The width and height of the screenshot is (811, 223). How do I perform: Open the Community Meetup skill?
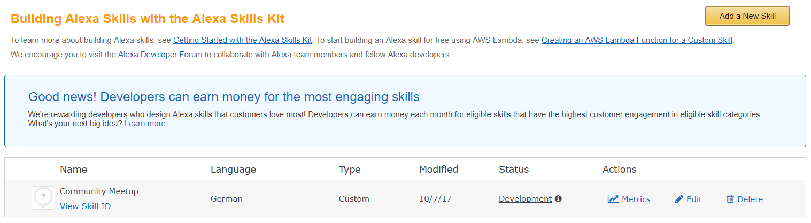[99, 191]
